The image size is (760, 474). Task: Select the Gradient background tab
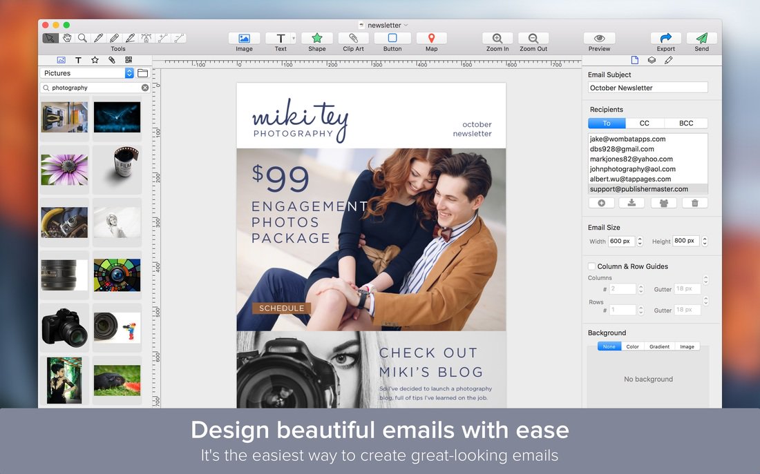(659, 346)
